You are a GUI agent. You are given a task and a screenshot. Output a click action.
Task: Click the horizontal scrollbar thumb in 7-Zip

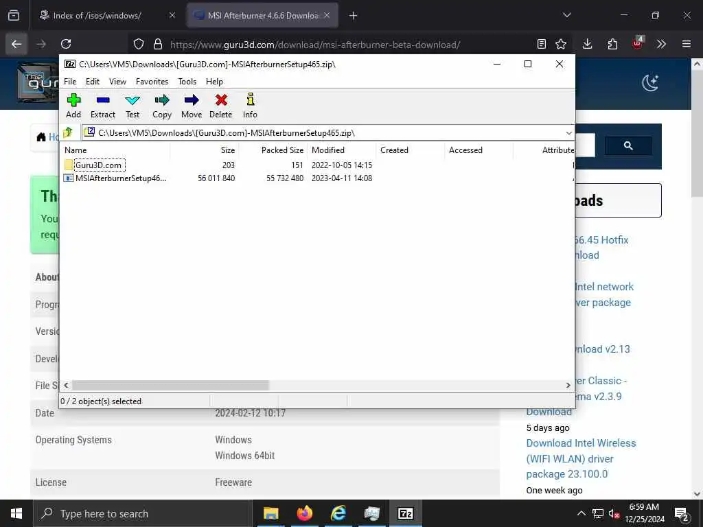point(170,386)
